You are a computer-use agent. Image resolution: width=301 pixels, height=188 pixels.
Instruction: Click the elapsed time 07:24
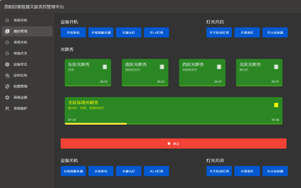[72, 120]
